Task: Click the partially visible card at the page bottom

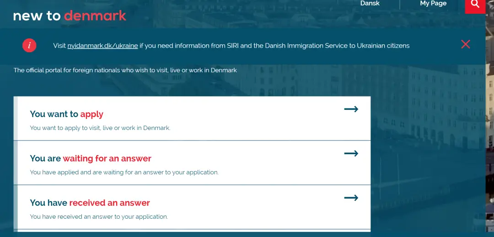Action: pyautogui.click(x=192, y=231)
